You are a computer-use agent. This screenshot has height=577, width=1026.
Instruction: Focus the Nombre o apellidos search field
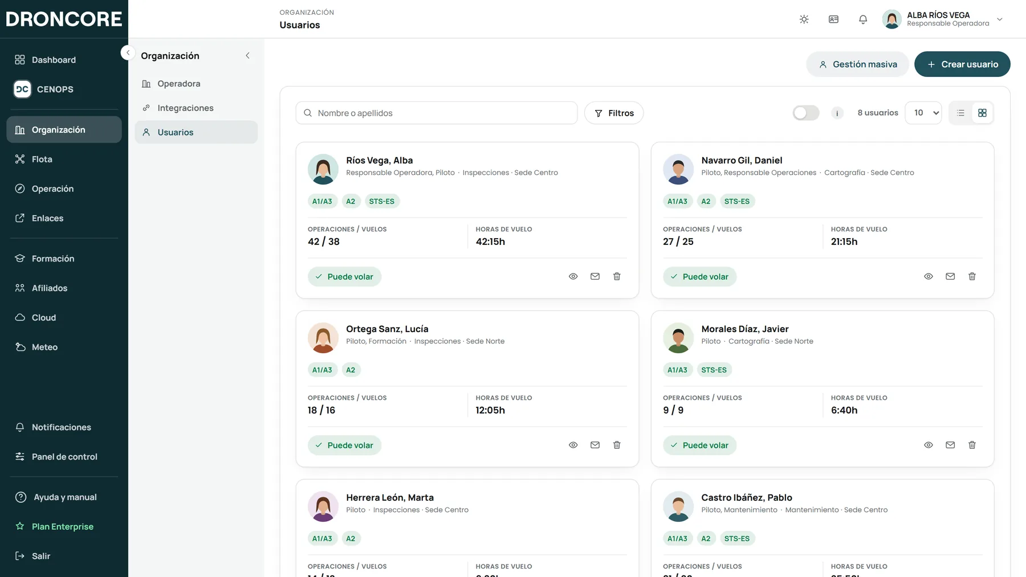point(437,113)
